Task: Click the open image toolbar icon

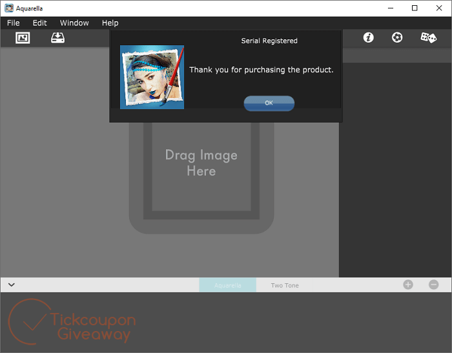Action: click(23, 37)
